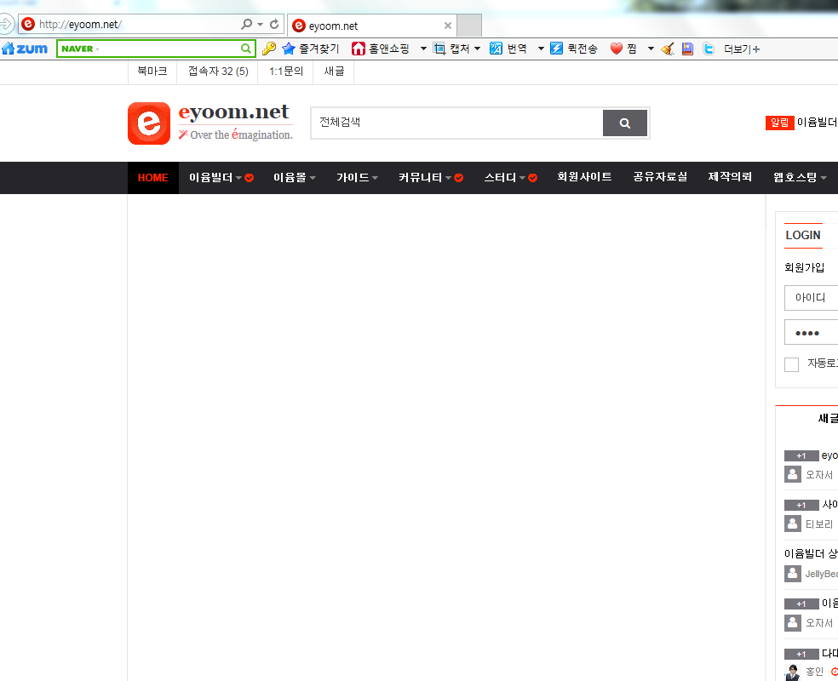Click the 회원가입 link
Image resolution: width=838 pixels, height=681 pixels.
(804, 267)
